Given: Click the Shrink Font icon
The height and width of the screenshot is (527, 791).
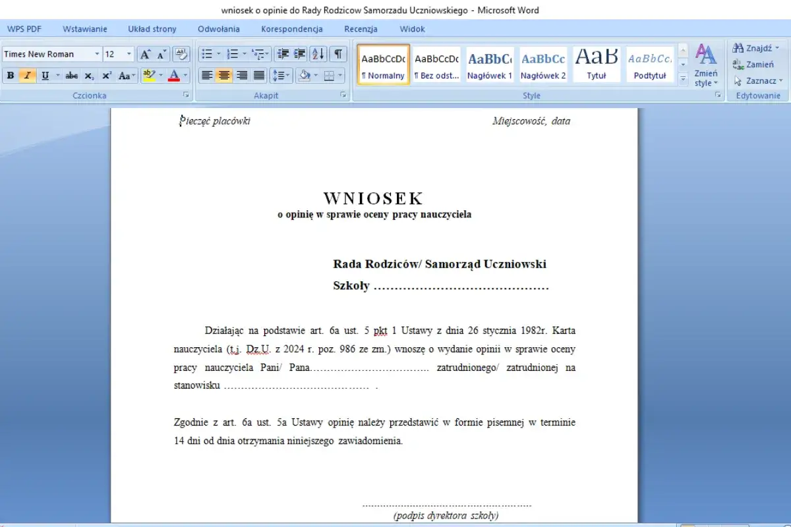Looking at the screenshot, I should [x=162, y=54].
